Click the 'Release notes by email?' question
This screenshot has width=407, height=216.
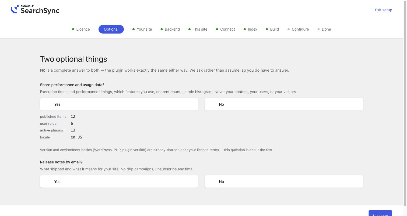[x=61, y=162]
